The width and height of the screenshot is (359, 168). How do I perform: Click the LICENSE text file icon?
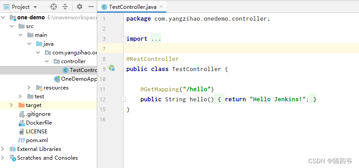click(22, 132)
